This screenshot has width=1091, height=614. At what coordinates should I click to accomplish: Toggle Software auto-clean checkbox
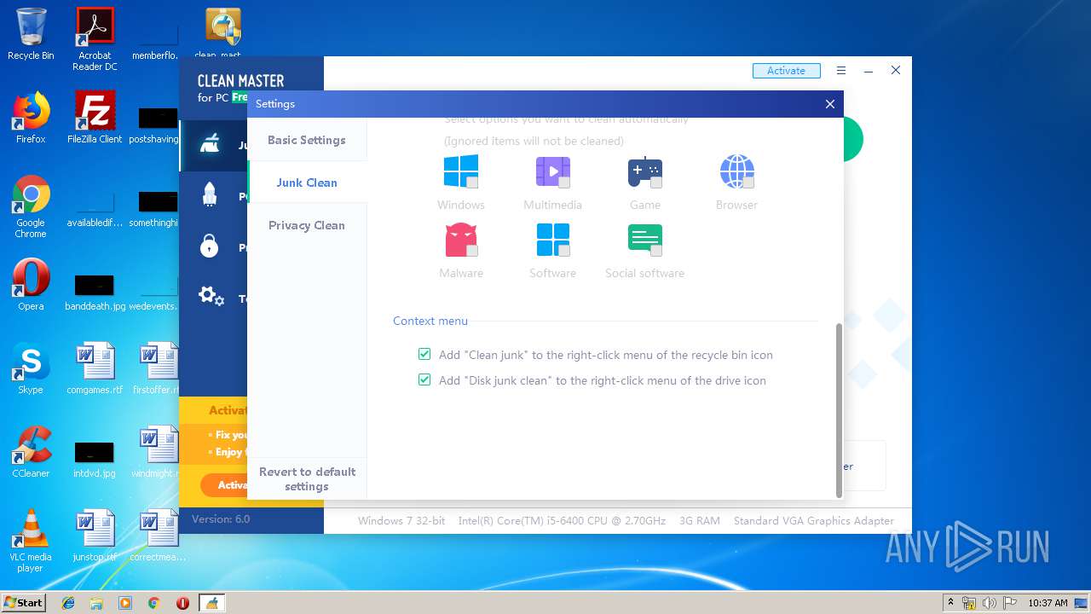(x=563, y=251)
